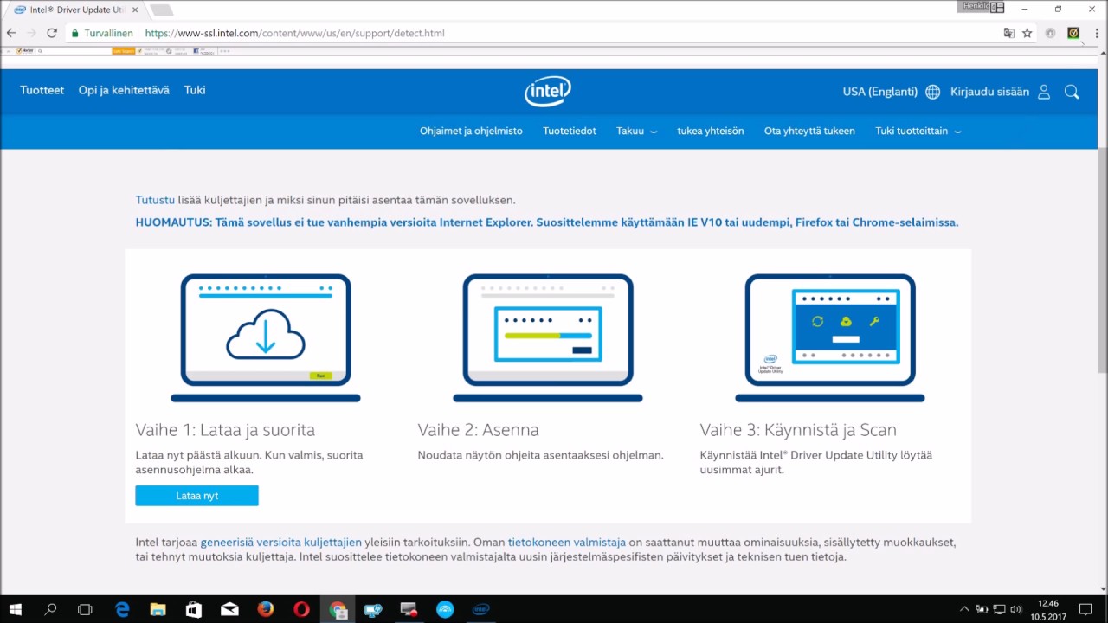Show hidden system tray icons
Screen dimensions: 1108x623
[x=966, y=609]
